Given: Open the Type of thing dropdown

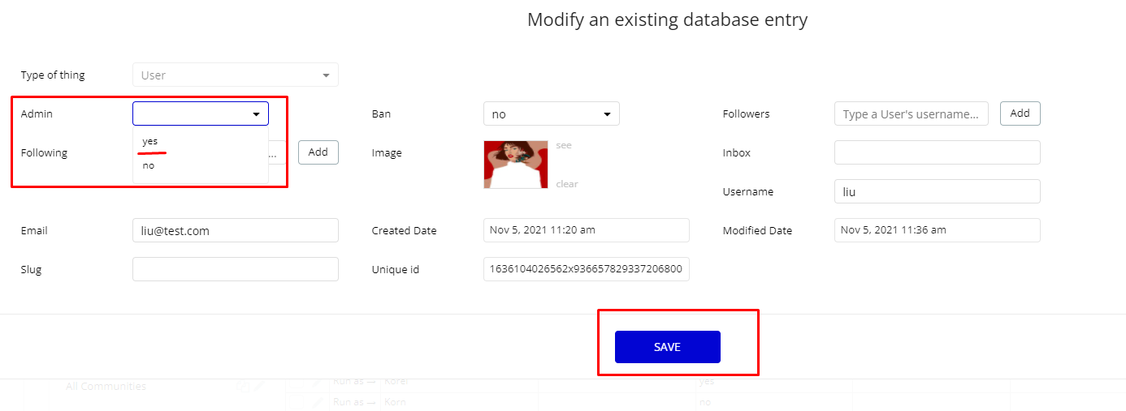Looking at the screenshot, I should coord(235,75).
